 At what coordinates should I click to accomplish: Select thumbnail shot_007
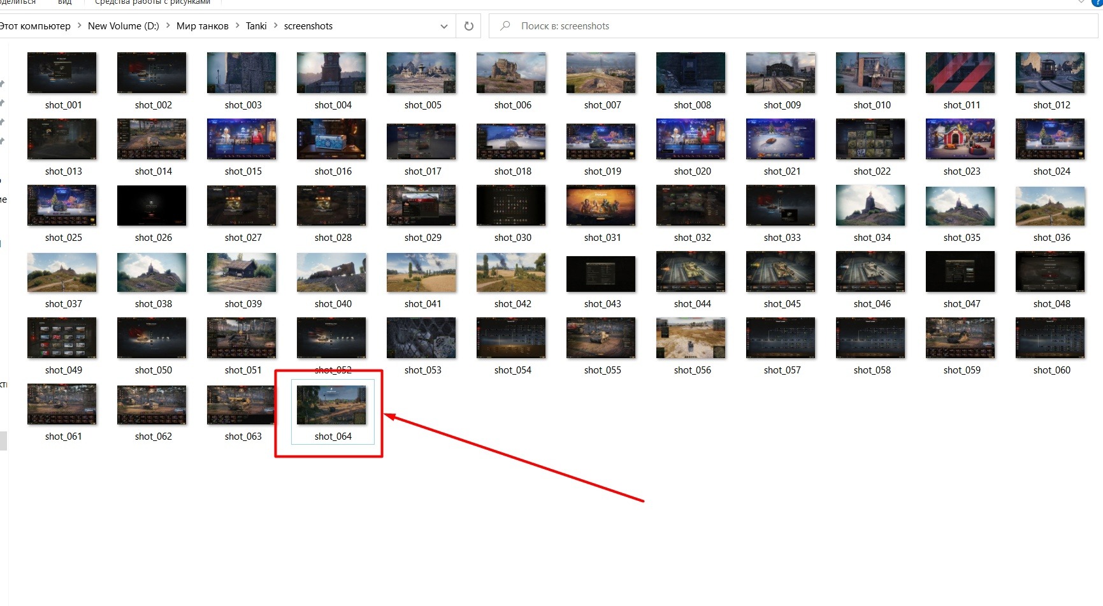click(x=601, y=73)
